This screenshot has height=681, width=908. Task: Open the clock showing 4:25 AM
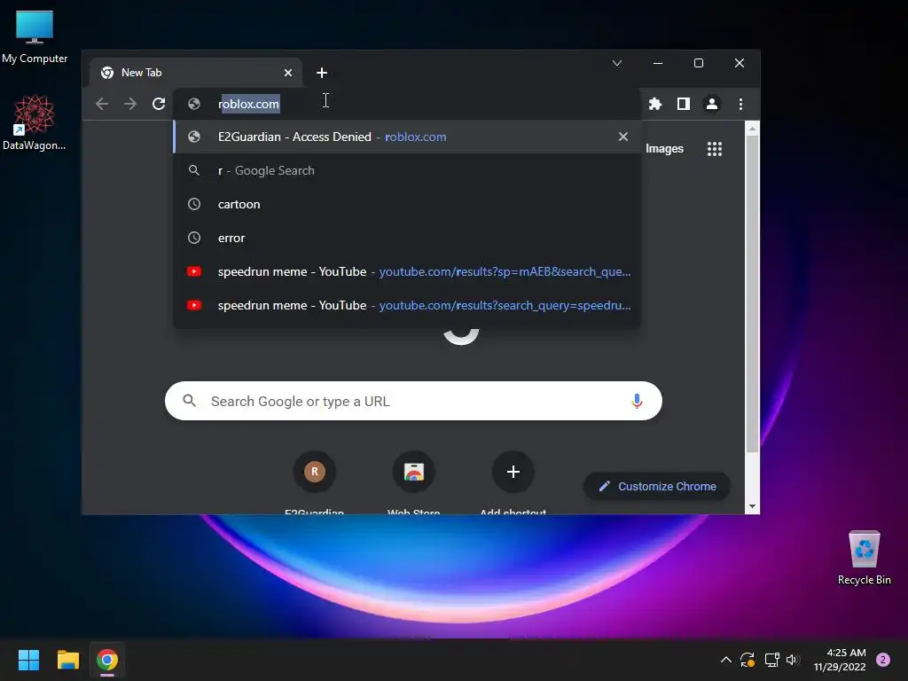click(840, 660)
